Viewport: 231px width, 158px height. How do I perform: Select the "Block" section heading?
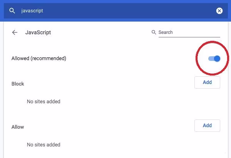coord(18,84)
